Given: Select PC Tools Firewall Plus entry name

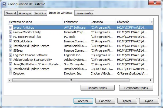Looking at the screenshot, I should pos(27,37).
